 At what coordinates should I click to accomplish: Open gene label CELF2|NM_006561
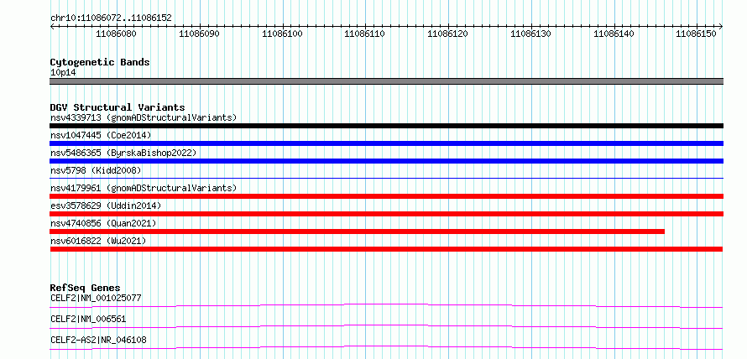[x=88, y=319]
